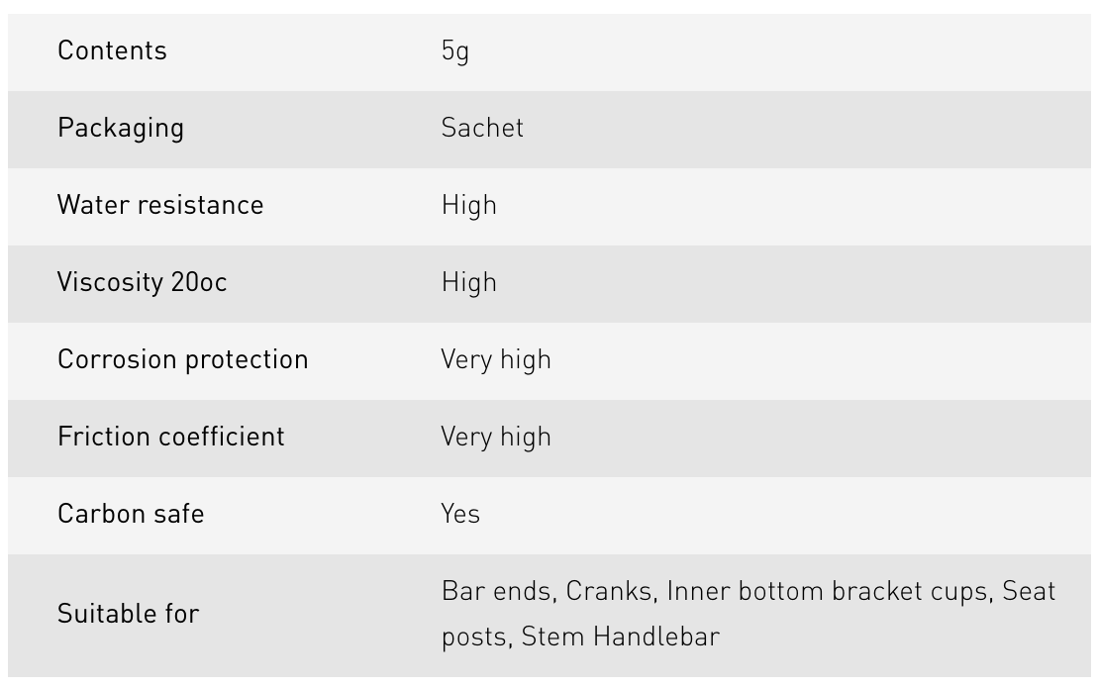Click the text Stem Handlebar
This screenshot has width=1099, height=687.
tap(620, 636)
